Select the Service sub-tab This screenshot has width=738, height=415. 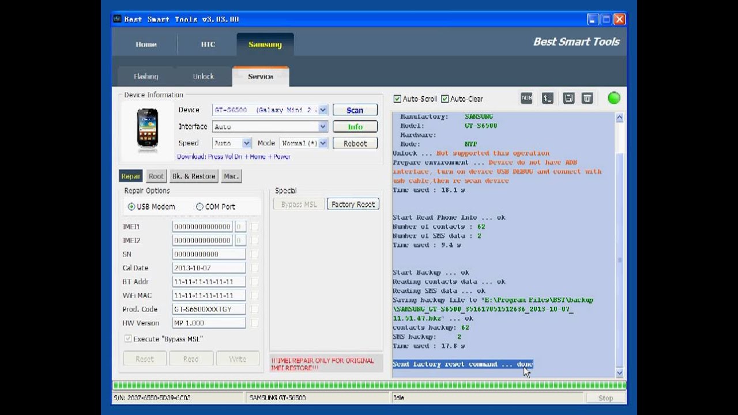click(261, 76)
